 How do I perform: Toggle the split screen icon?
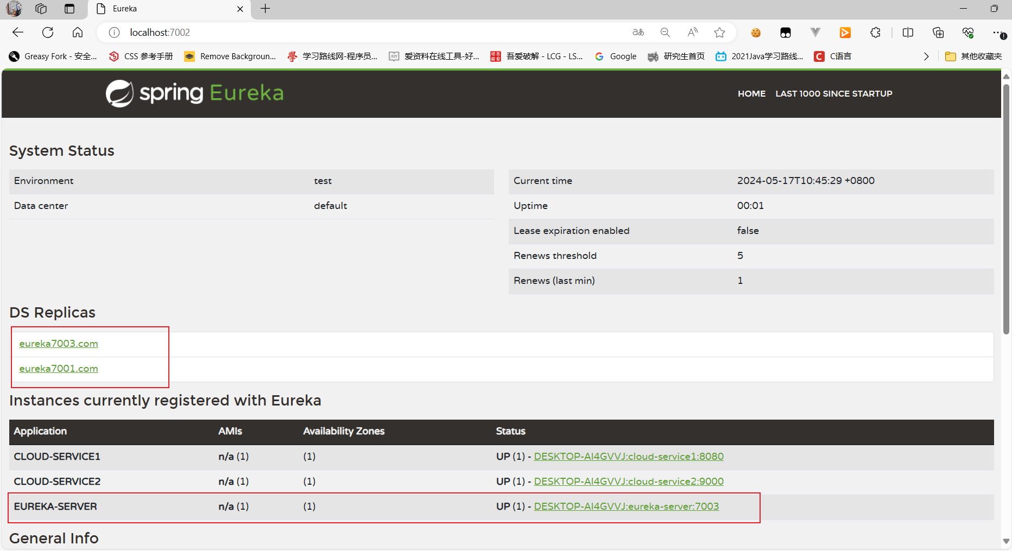pos(908,33)
